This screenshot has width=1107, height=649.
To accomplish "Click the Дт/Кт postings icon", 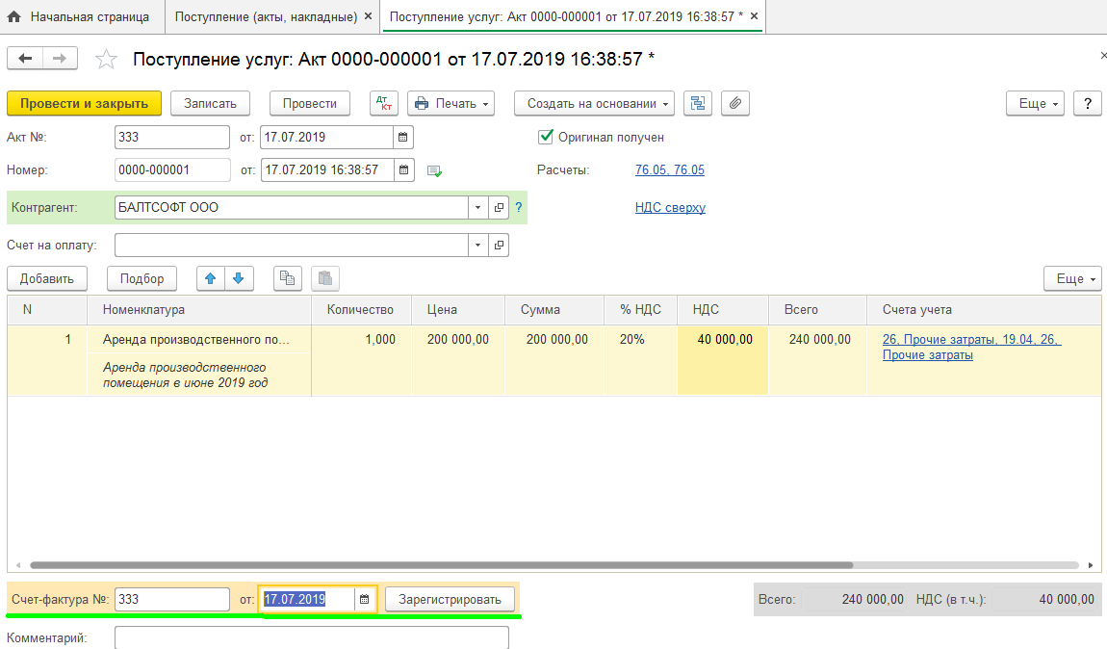I will [x=383, y=104].
